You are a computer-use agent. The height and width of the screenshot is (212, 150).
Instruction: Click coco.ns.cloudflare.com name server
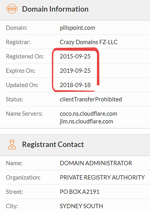88,114
